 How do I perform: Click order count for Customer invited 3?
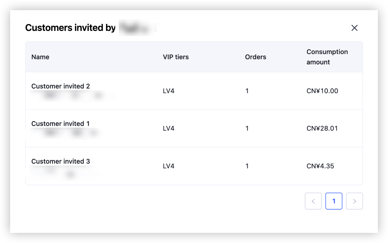click(247, 166)
